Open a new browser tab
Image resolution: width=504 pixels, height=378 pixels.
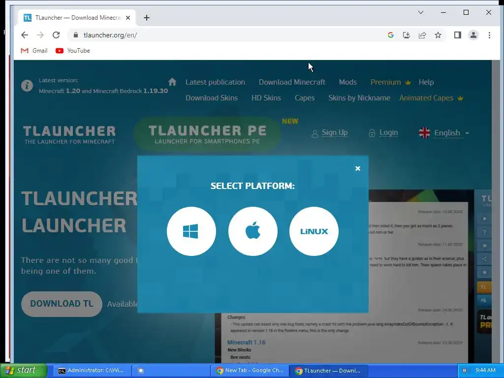[147, 18]
